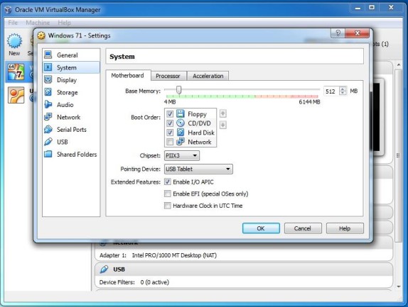Click the New virtual machine toolbar icon
The height and width of the screenshot is (307, 408).
click(14, 45)
